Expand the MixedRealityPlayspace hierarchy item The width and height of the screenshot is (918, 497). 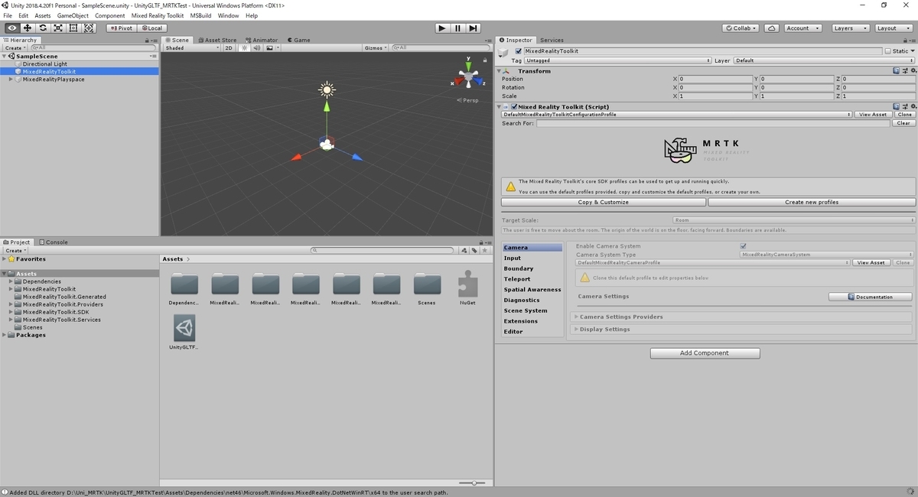tap(10, 79)
